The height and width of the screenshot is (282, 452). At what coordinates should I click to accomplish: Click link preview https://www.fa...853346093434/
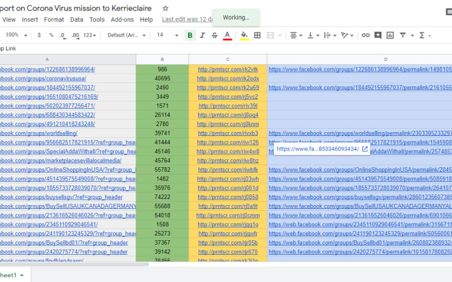(318, 149)
